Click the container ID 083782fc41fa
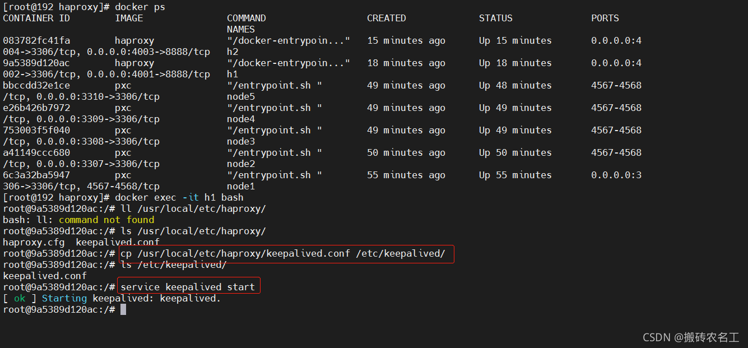This screenshot has width=748, height=348. 36,40
